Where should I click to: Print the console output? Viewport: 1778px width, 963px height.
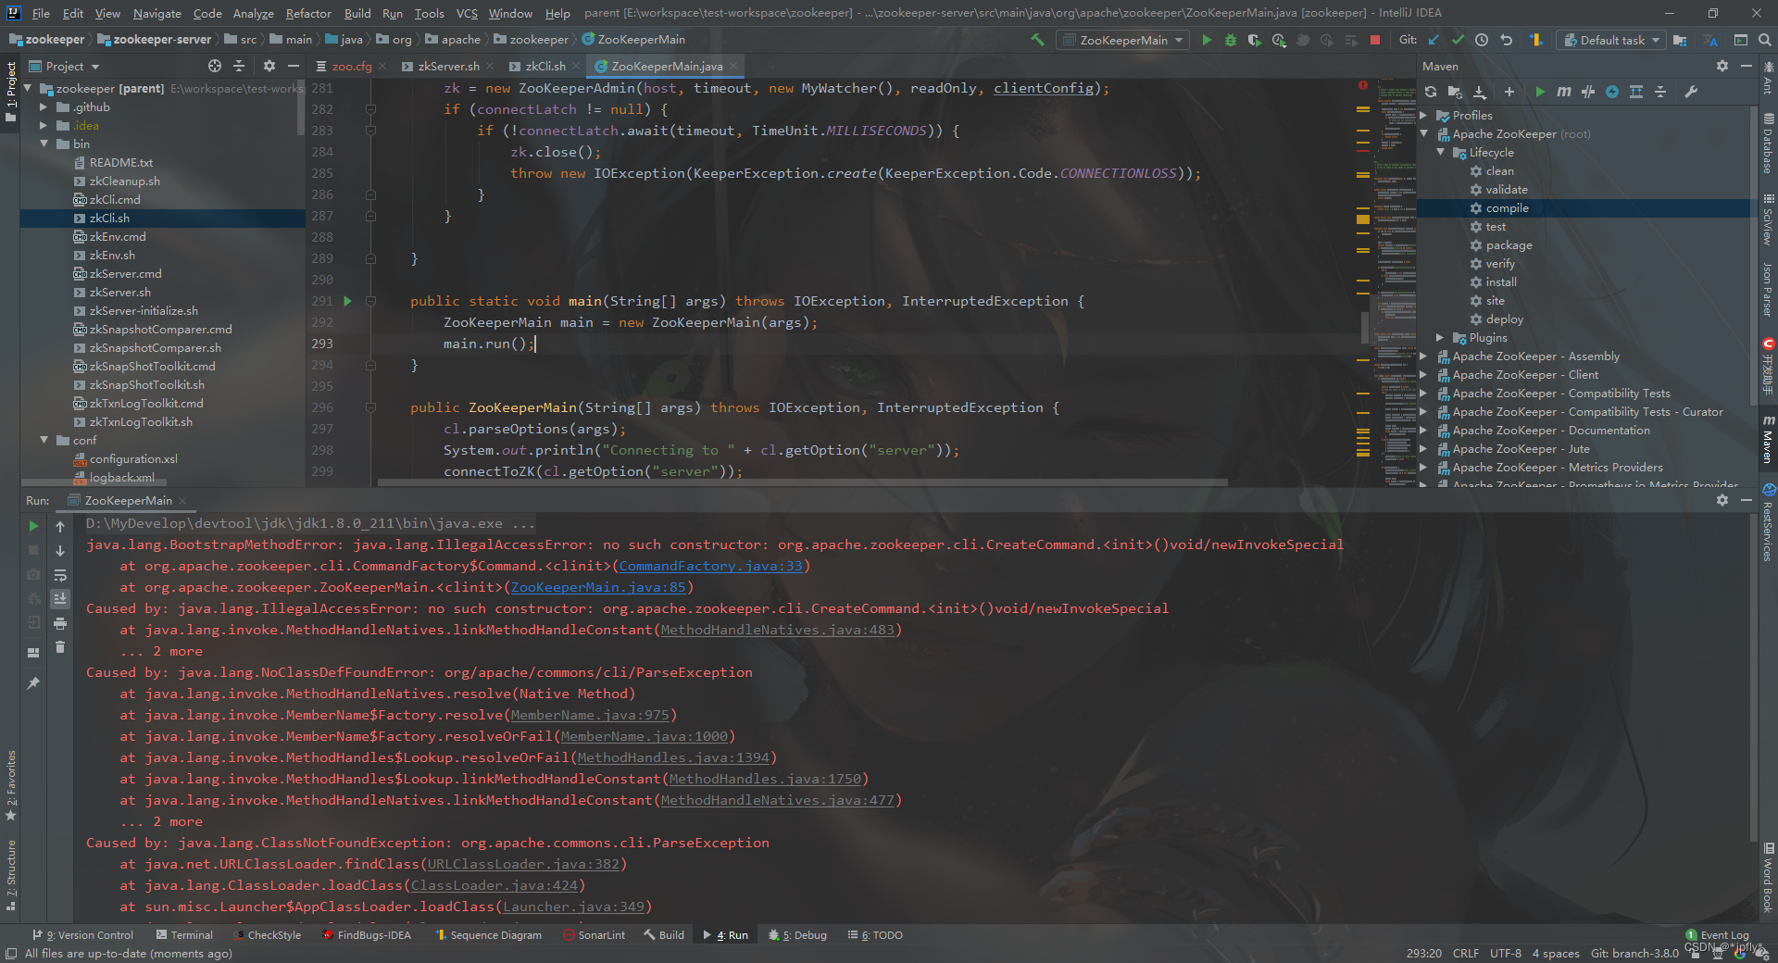60,623
